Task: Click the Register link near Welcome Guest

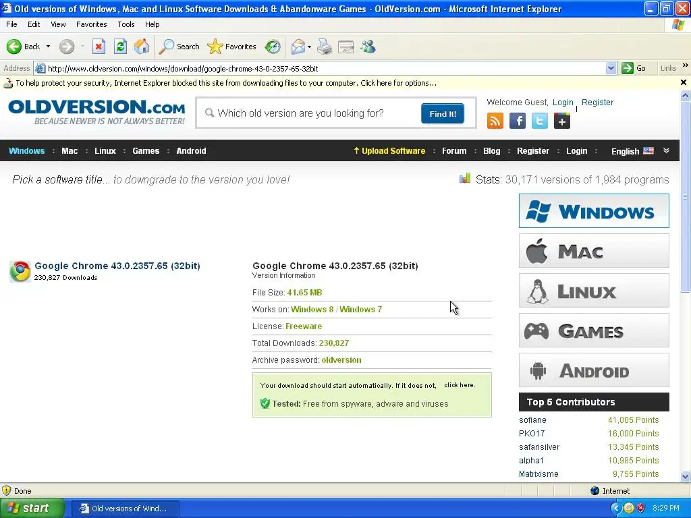Action: pos(597,103)
